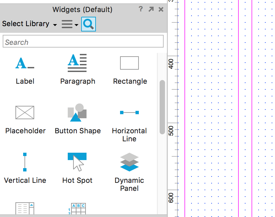Toggle the widget search magnifier button
275x217 pixels.
coord(89,24)
